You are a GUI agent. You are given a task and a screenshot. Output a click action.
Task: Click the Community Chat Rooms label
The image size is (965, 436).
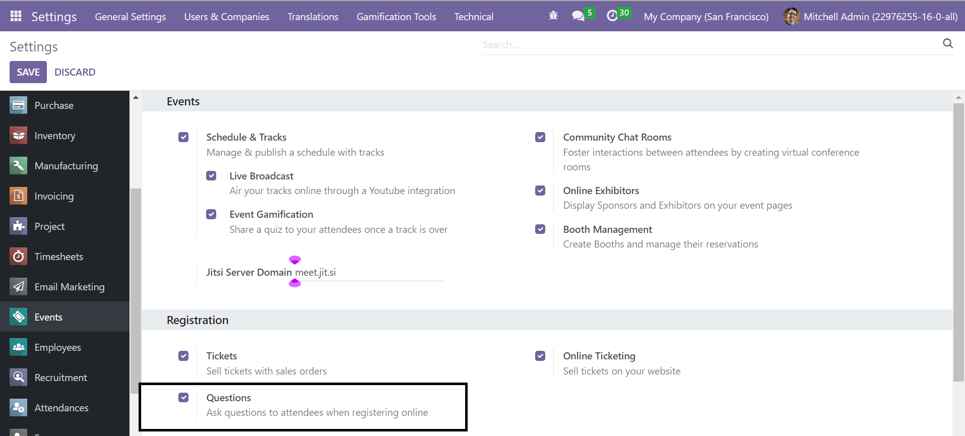[617, 137]
